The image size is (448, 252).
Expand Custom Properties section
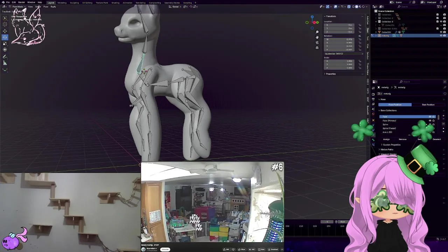pyautogui.click(x=391, y=145)
